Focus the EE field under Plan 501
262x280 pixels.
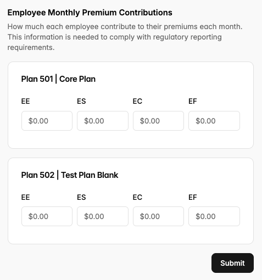(x=47, y=121)
